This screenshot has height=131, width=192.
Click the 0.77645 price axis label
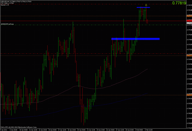tap(190, 30)
